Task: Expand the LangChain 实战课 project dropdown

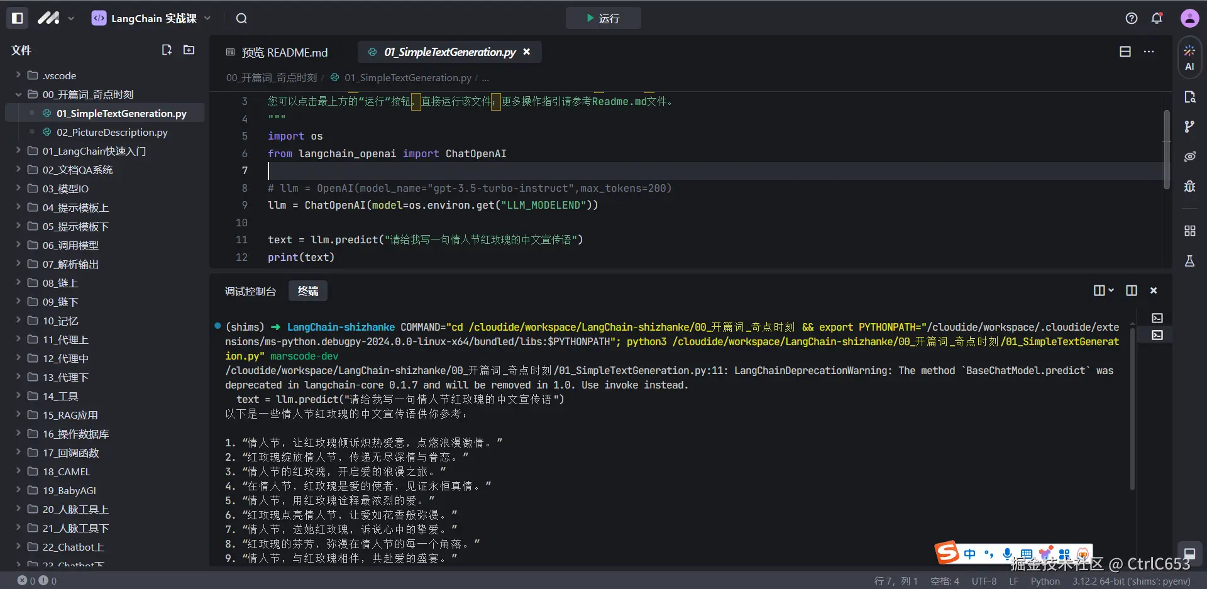Action: point(207,18)
